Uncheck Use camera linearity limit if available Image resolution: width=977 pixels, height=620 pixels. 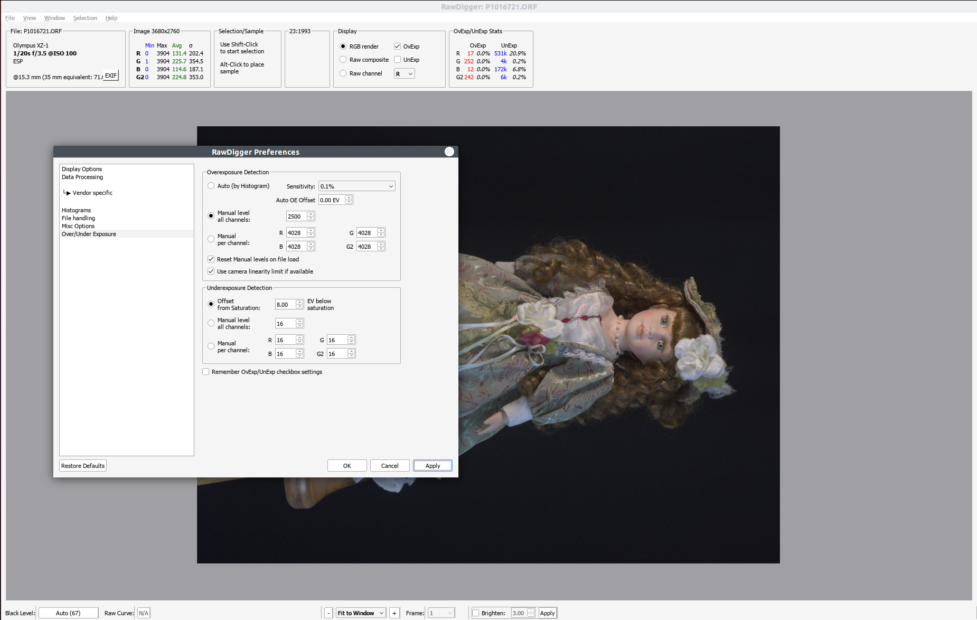pos(211,271)
